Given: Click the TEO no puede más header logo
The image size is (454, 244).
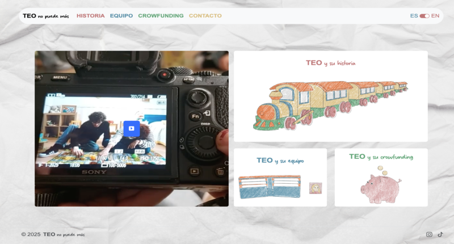Looking at the screenshot, I should point(46,16).
